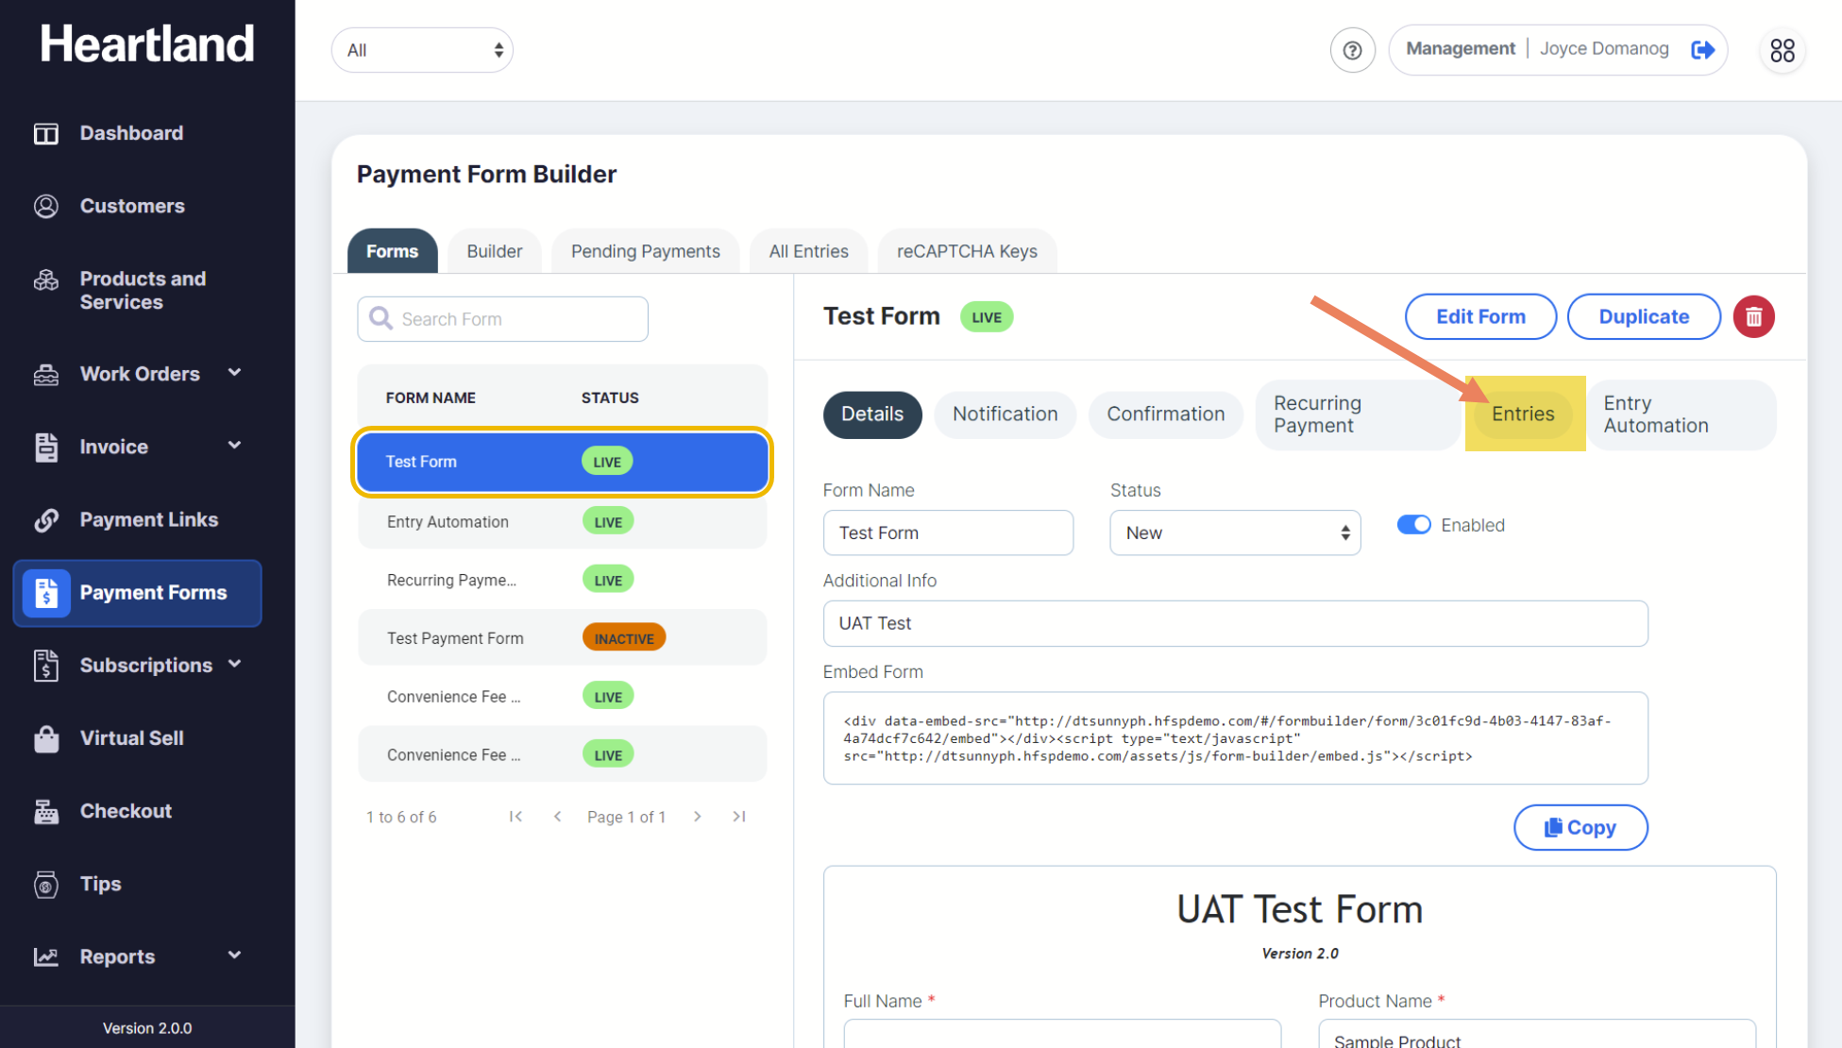Go to next page of forms list

(697, 817)
